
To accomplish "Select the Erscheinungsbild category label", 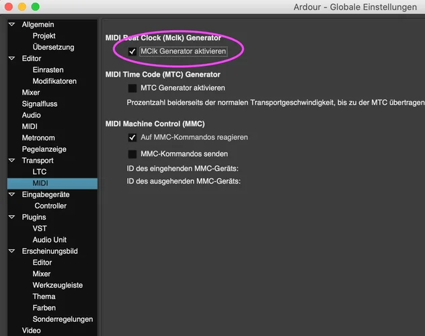I will click(x=50, y=251).
